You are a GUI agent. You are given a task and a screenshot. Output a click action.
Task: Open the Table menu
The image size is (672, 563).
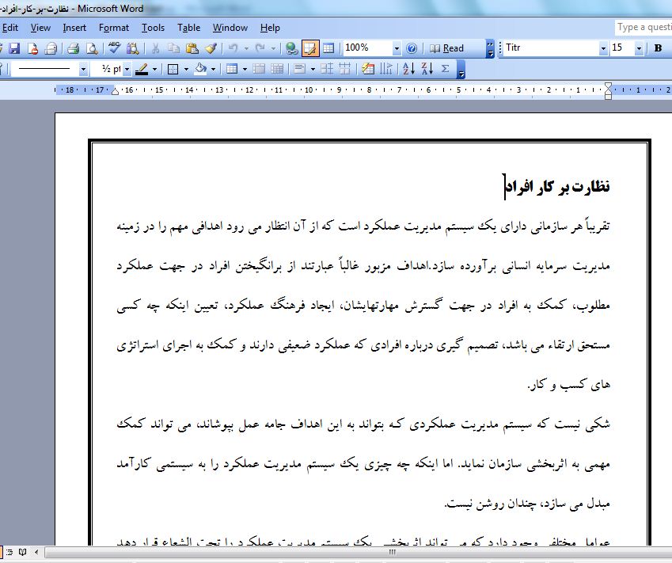pyautogui.click(x=188, y=28)
